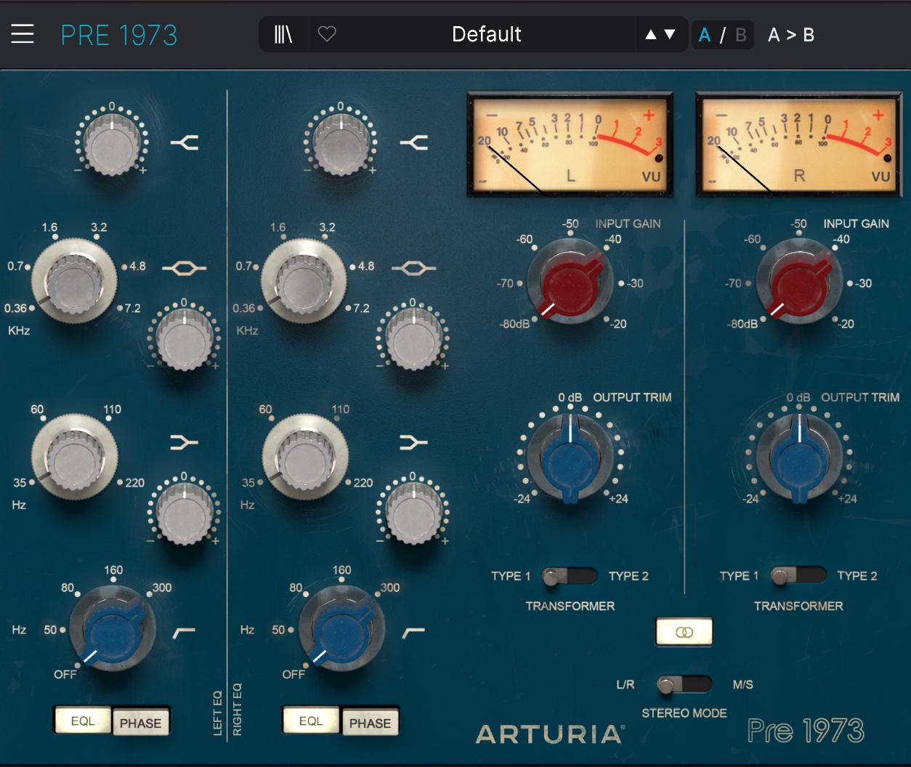
Task: Open the Default preset name dropdown
Action: click(486, 34)
